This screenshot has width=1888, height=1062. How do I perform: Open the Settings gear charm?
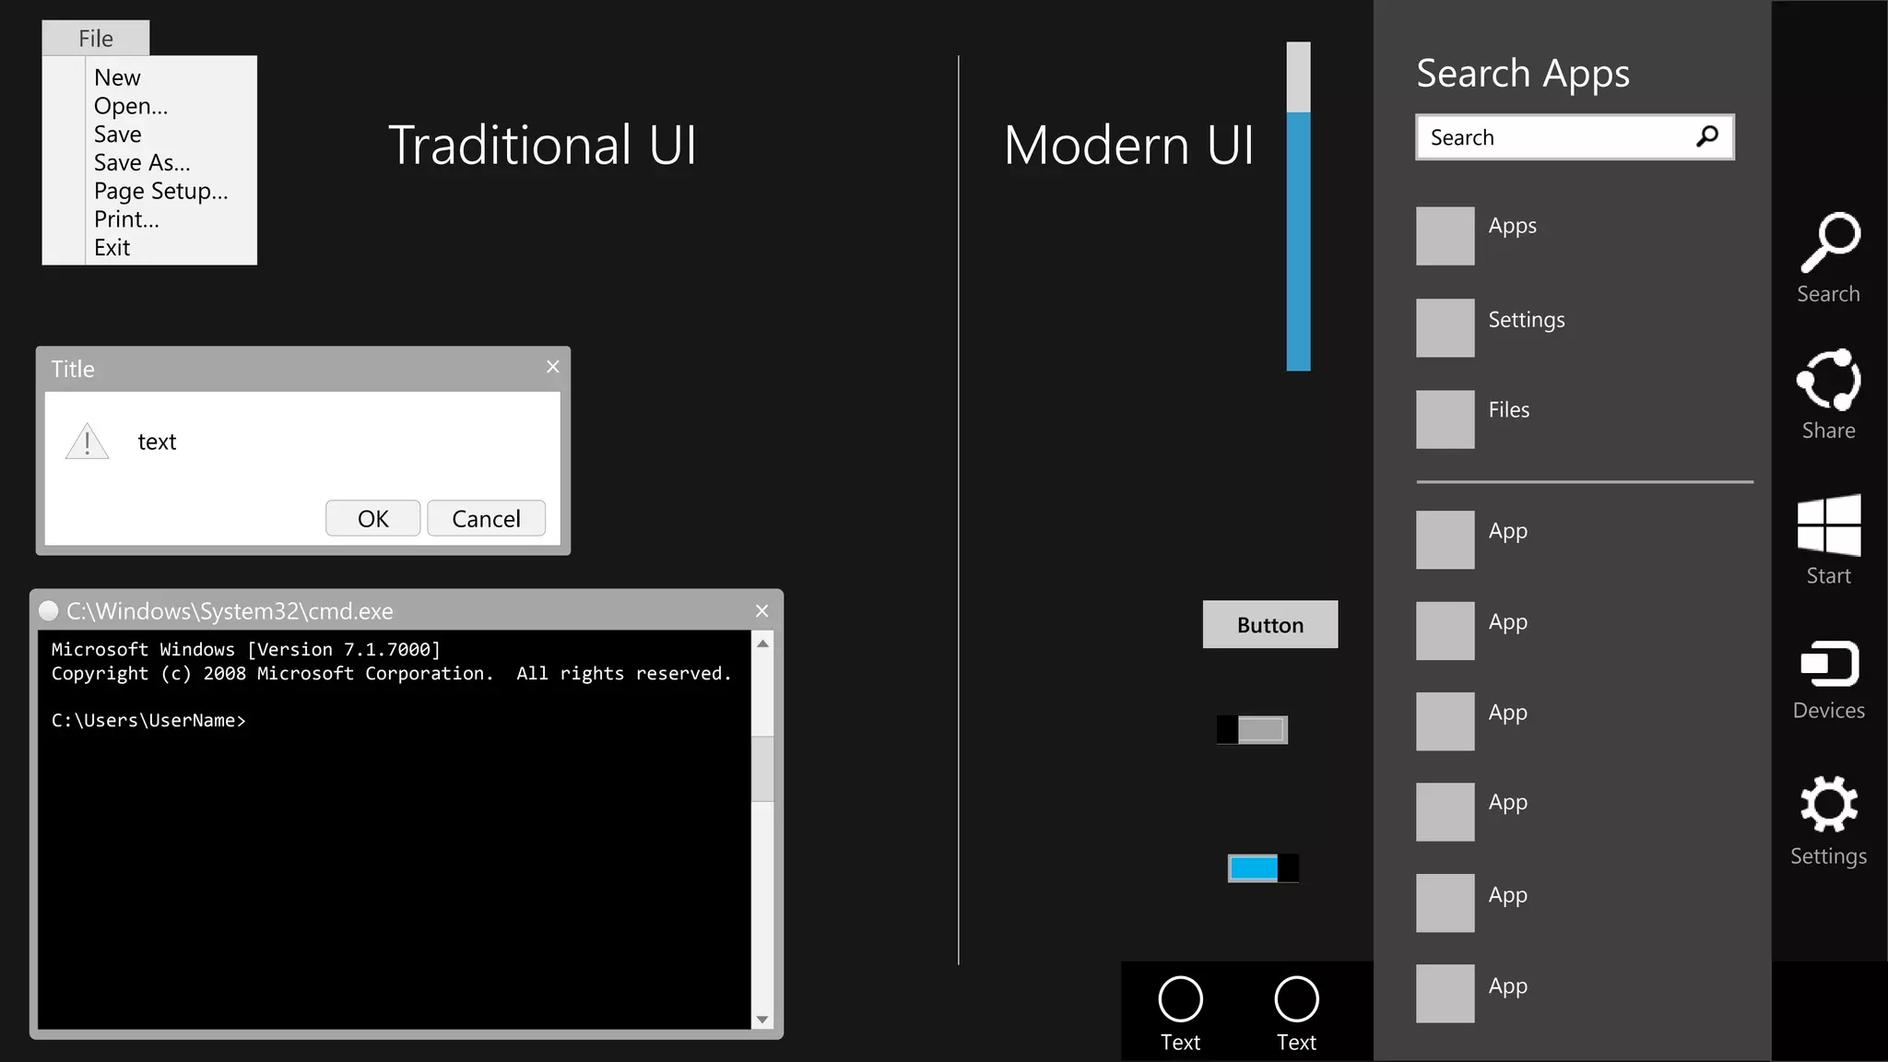coord(1829,804)
